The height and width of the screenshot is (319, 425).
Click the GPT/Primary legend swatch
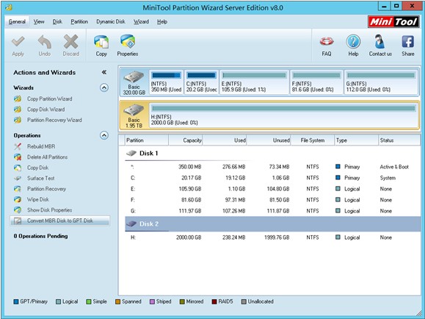(16, 301)
